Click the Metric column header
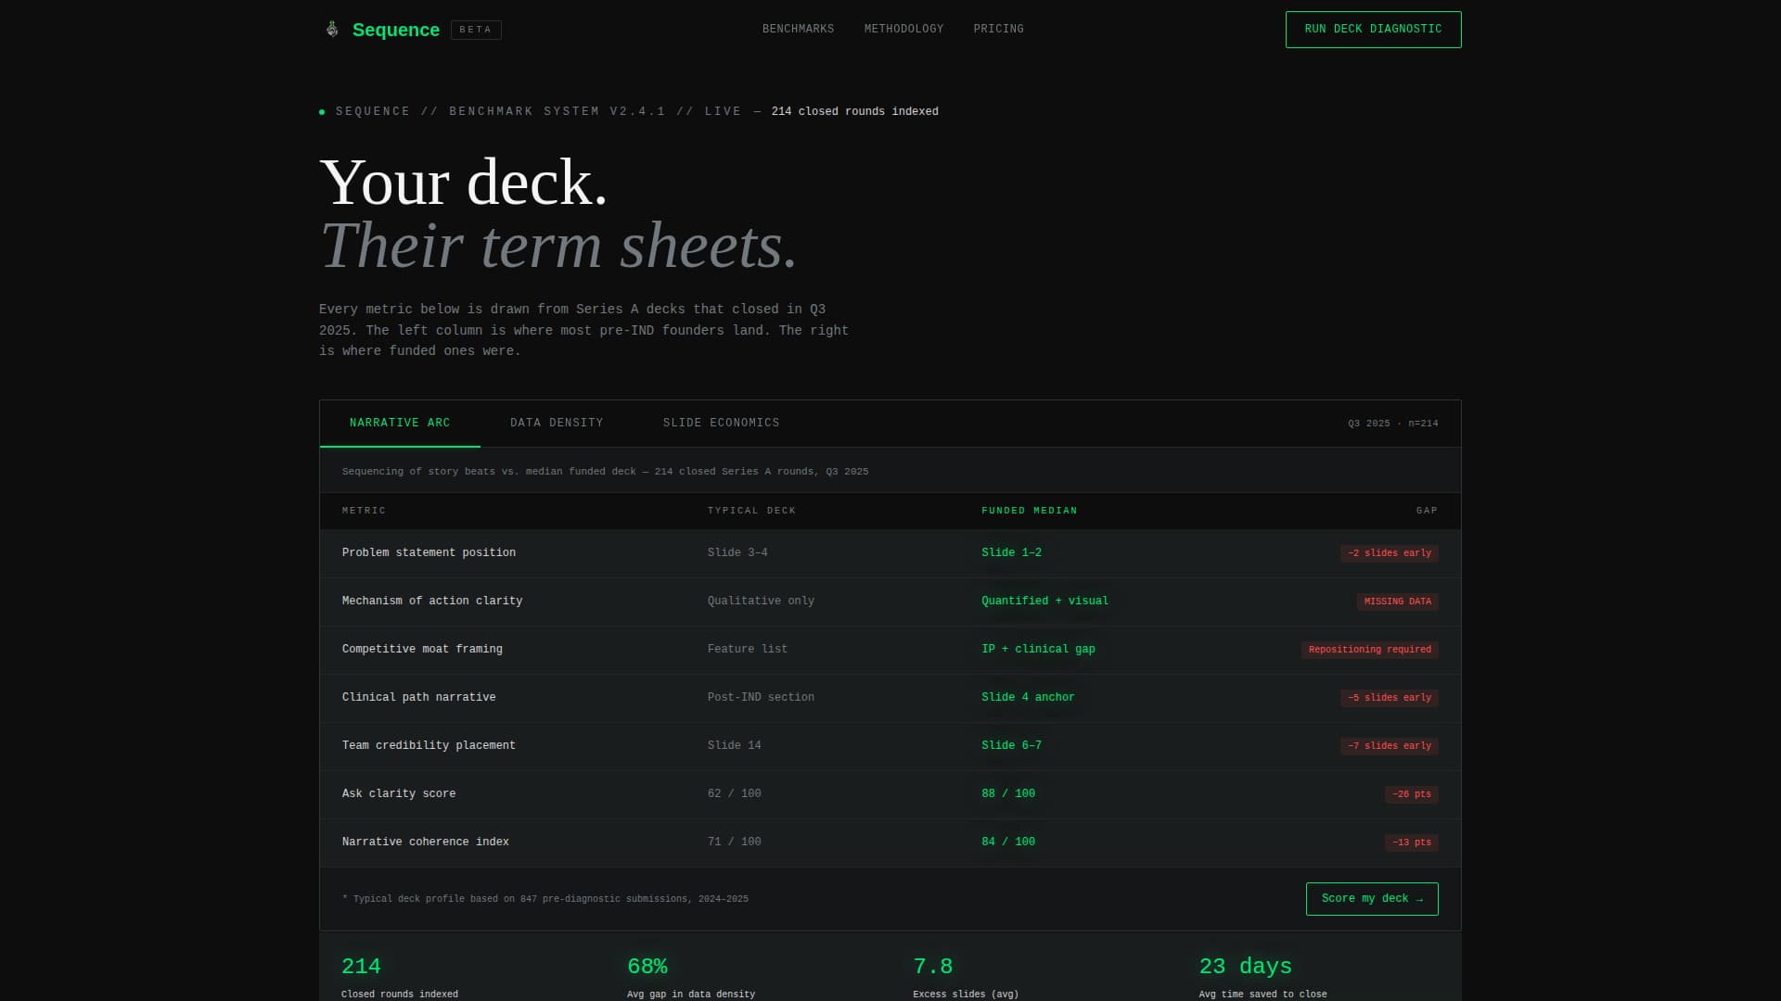The height and width of the screenshot is (1001, 1781). [364, 512]
